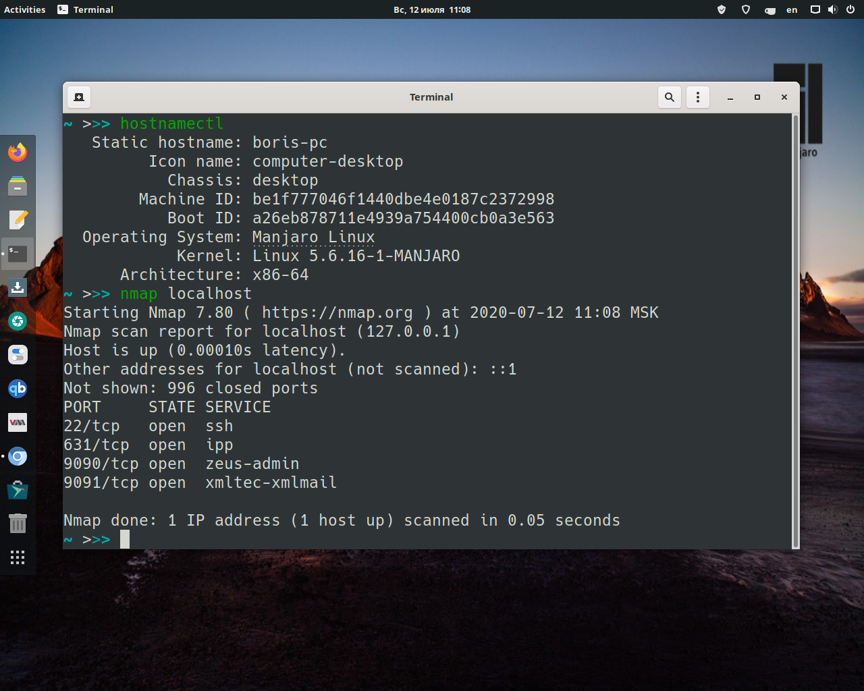Open Firefox from the dock
864x691 pixels.
[x=17, y=153]
